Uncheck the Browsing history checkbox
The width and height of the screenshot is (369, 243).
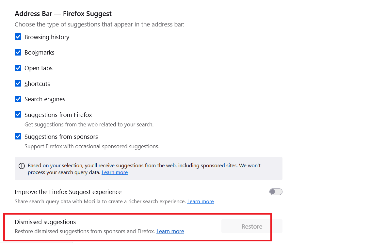click(18, 37)
